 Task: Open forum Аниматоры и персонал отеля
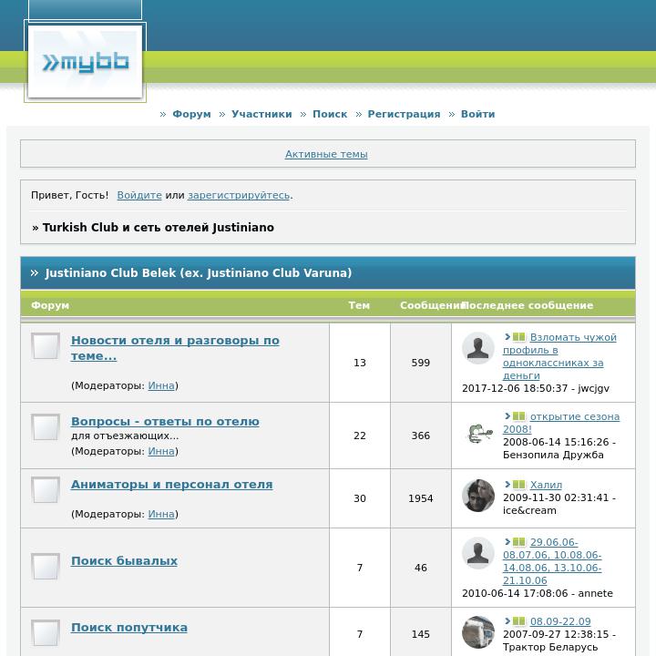click(x=172, y=484)
